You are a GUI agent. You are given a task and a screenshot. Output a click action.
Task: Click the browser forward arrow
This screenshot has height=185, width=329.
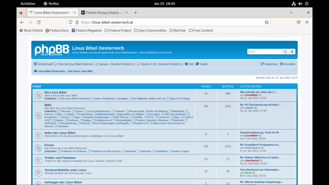click(31, 22)
